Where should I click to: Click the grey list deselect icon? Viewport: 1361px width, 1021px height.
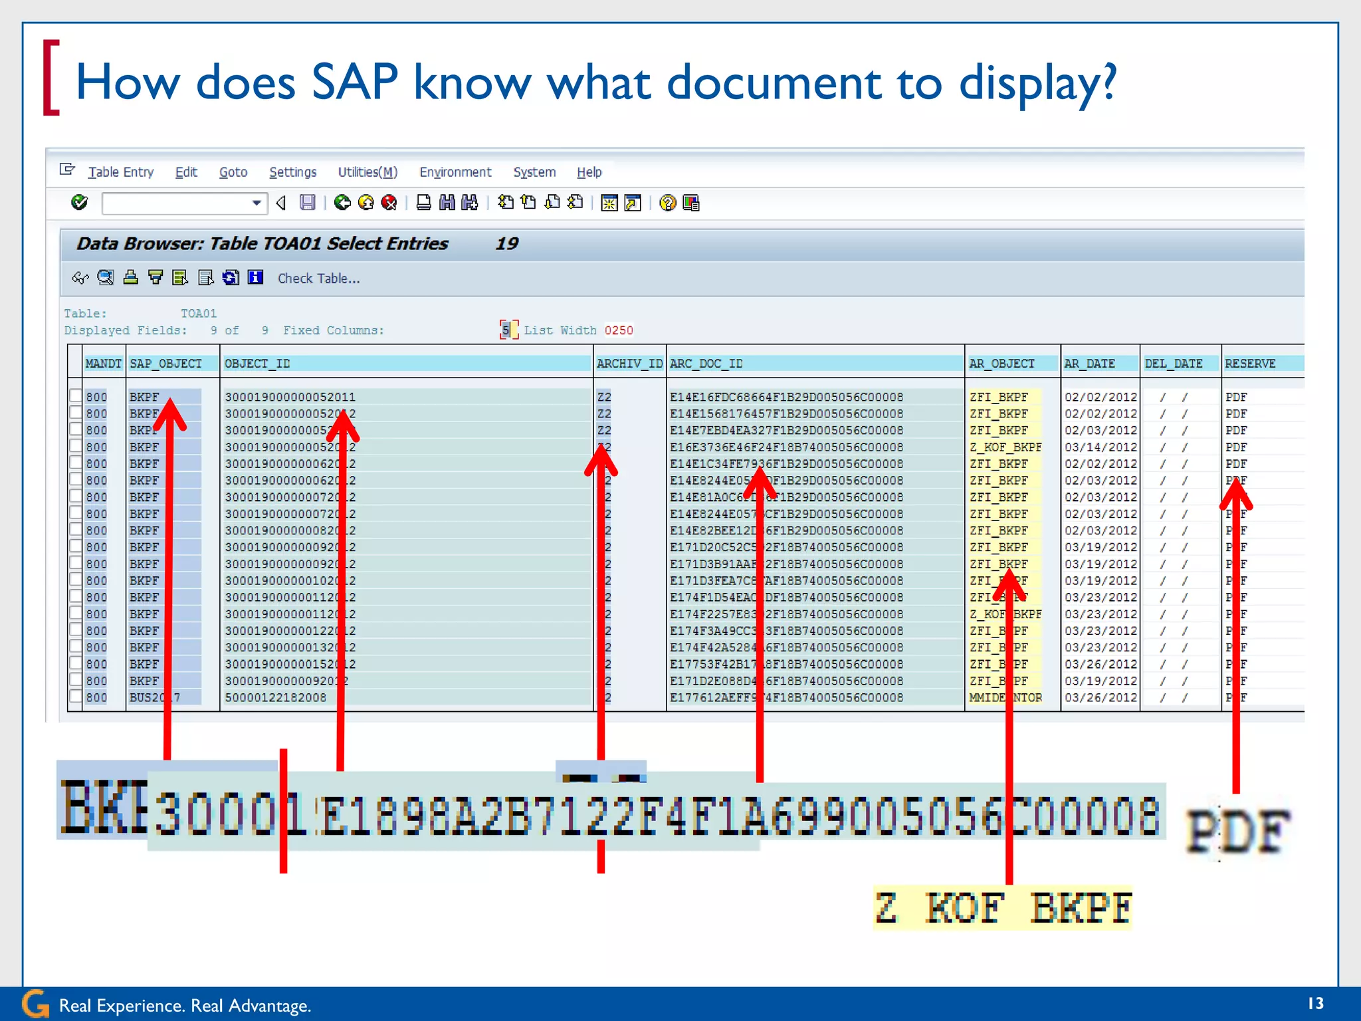(x=206, y=278)
